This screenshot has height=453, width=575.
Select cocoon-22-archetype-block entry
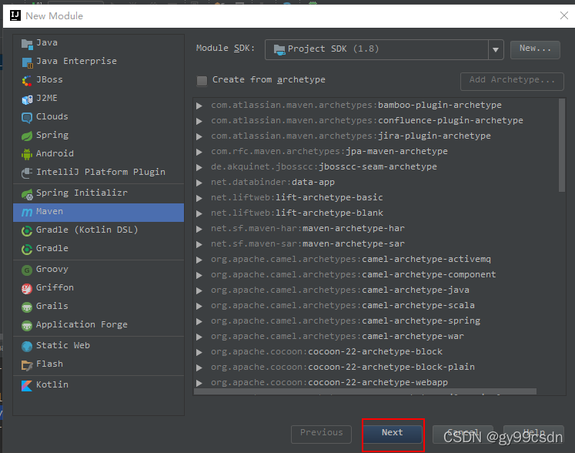(326, 351)
